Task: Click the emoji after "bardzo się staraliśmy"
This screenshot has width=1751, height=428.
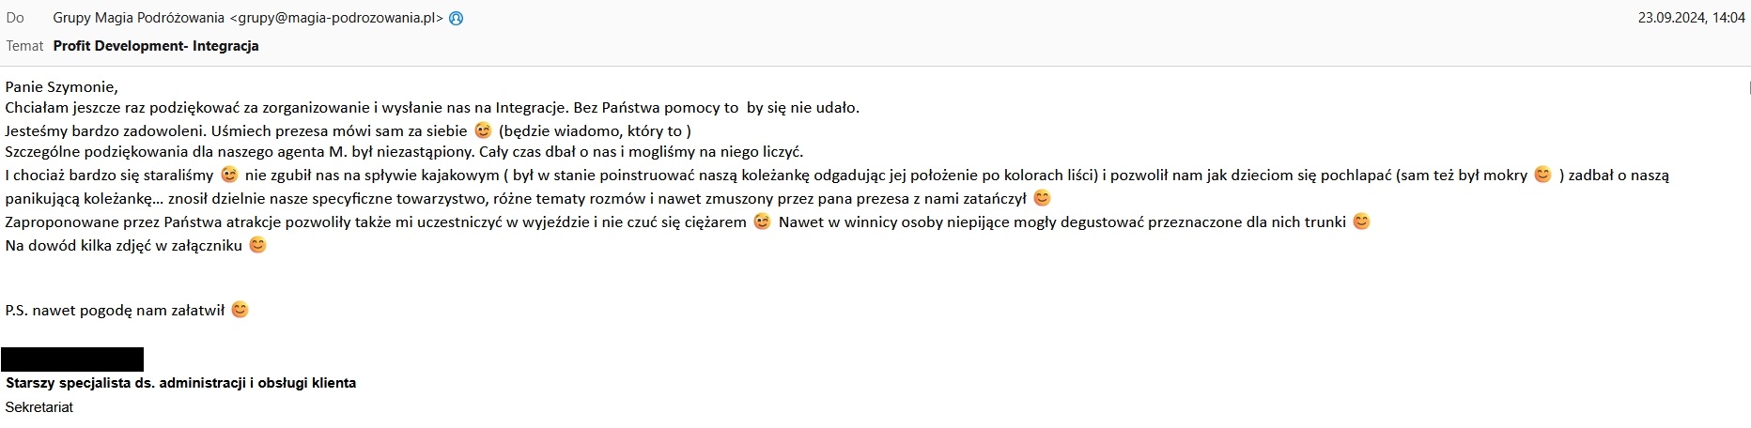Action: coord(229,175)
